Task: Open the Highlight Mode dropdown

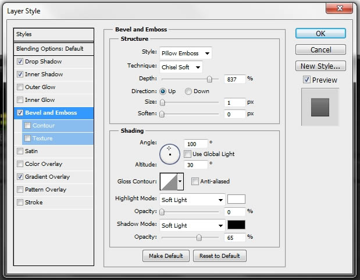Action: pyautogui.click(x=192, y=200)
